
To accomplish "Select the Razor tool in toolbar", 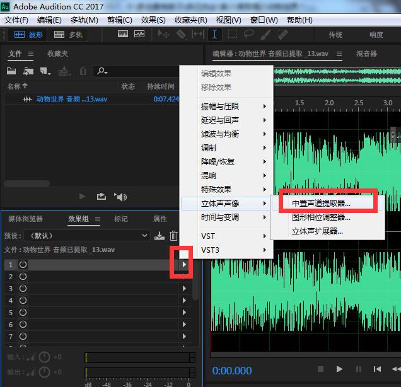I will [x=182, y=34].
